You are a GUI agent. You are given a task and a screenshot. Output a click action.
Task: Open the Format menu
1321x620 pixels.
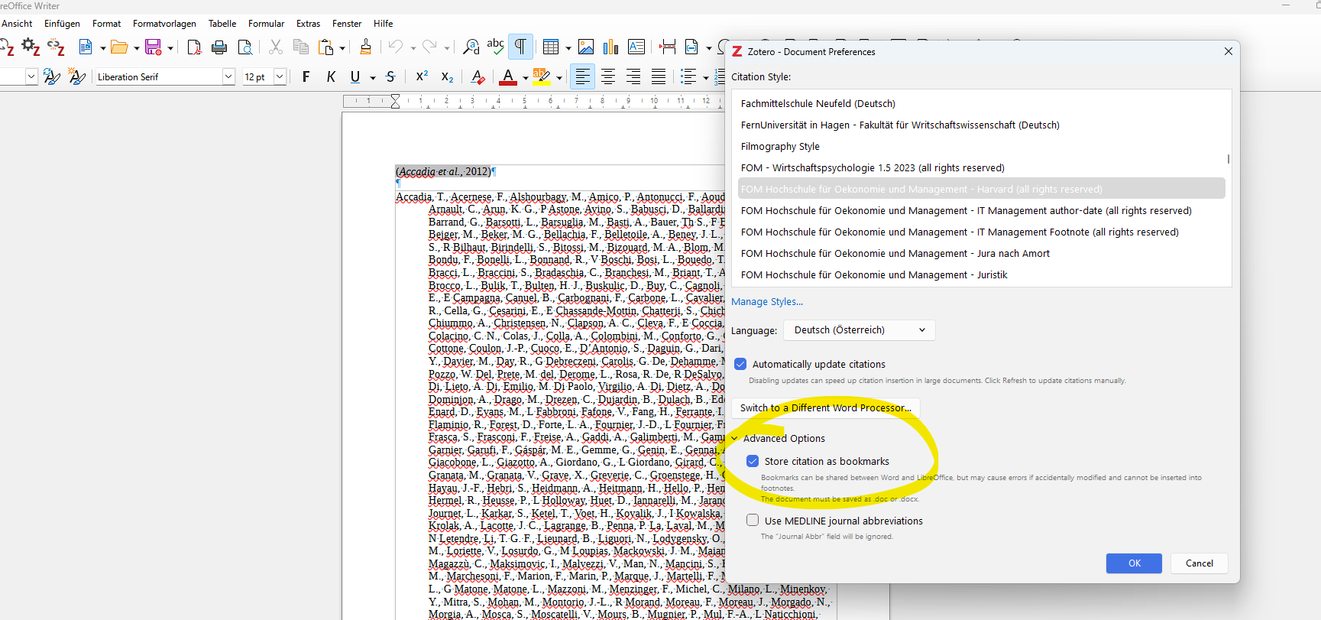coord(107,24)
